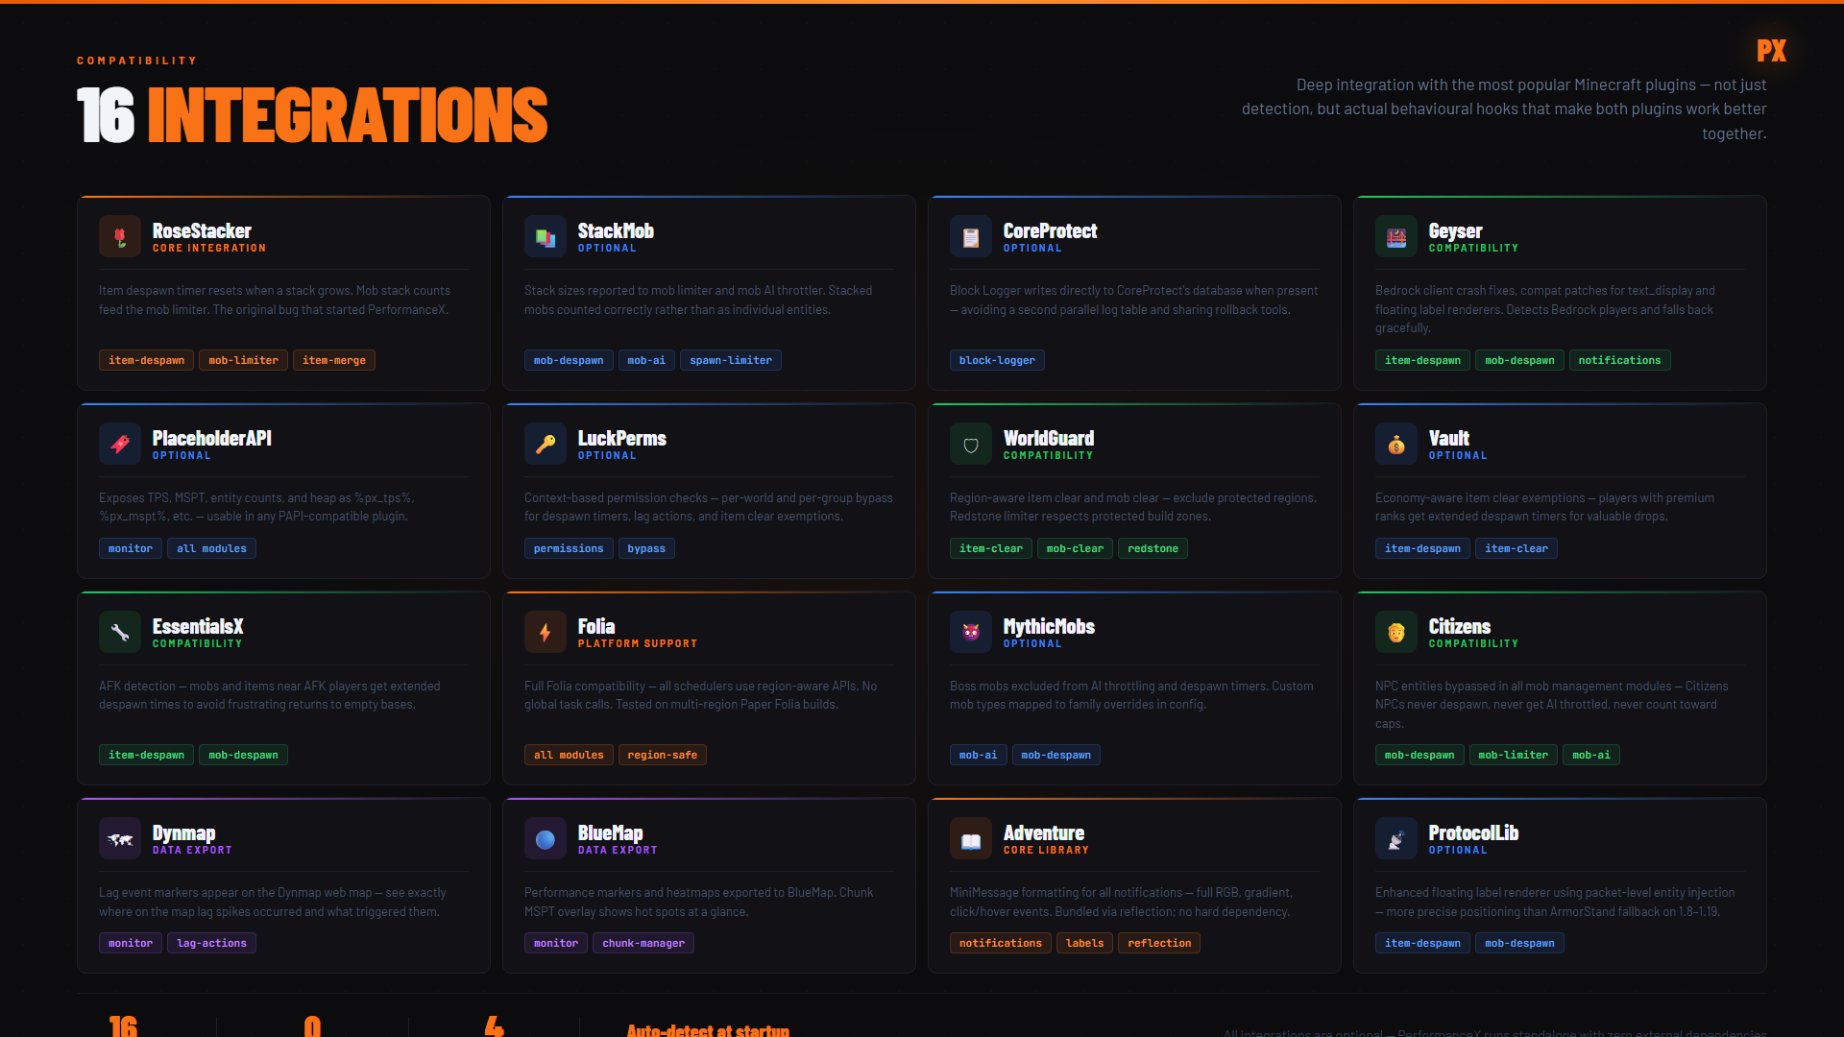Click the WorldGuard card title

pos(1049,438)
